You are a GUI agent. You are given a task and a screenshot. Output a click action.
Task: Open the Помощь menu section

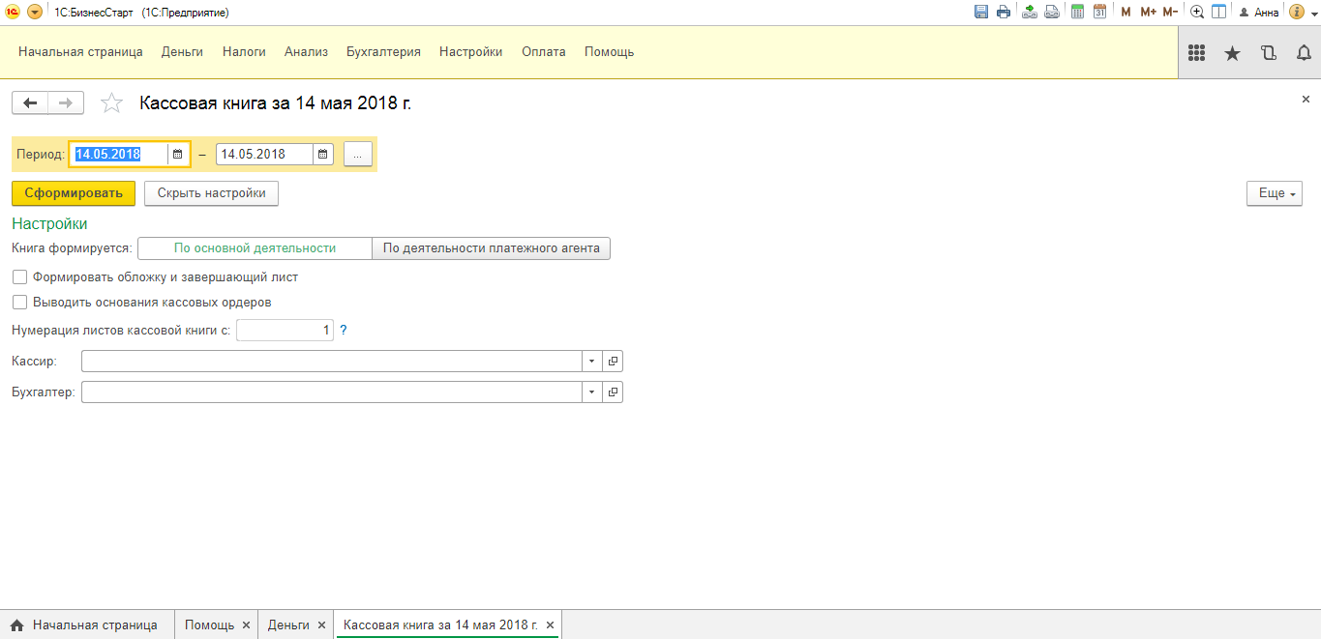pos(609,52)
